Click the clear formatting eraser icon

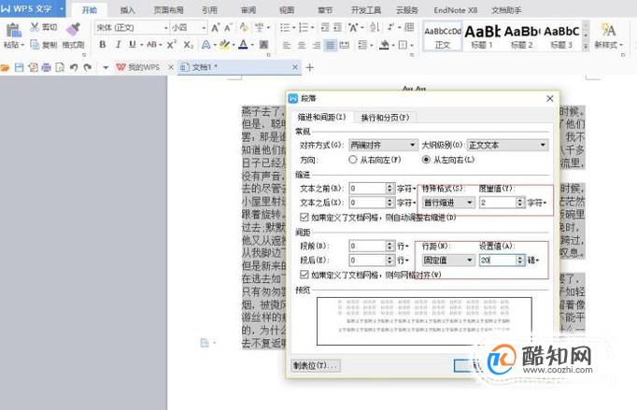[244, 27]
